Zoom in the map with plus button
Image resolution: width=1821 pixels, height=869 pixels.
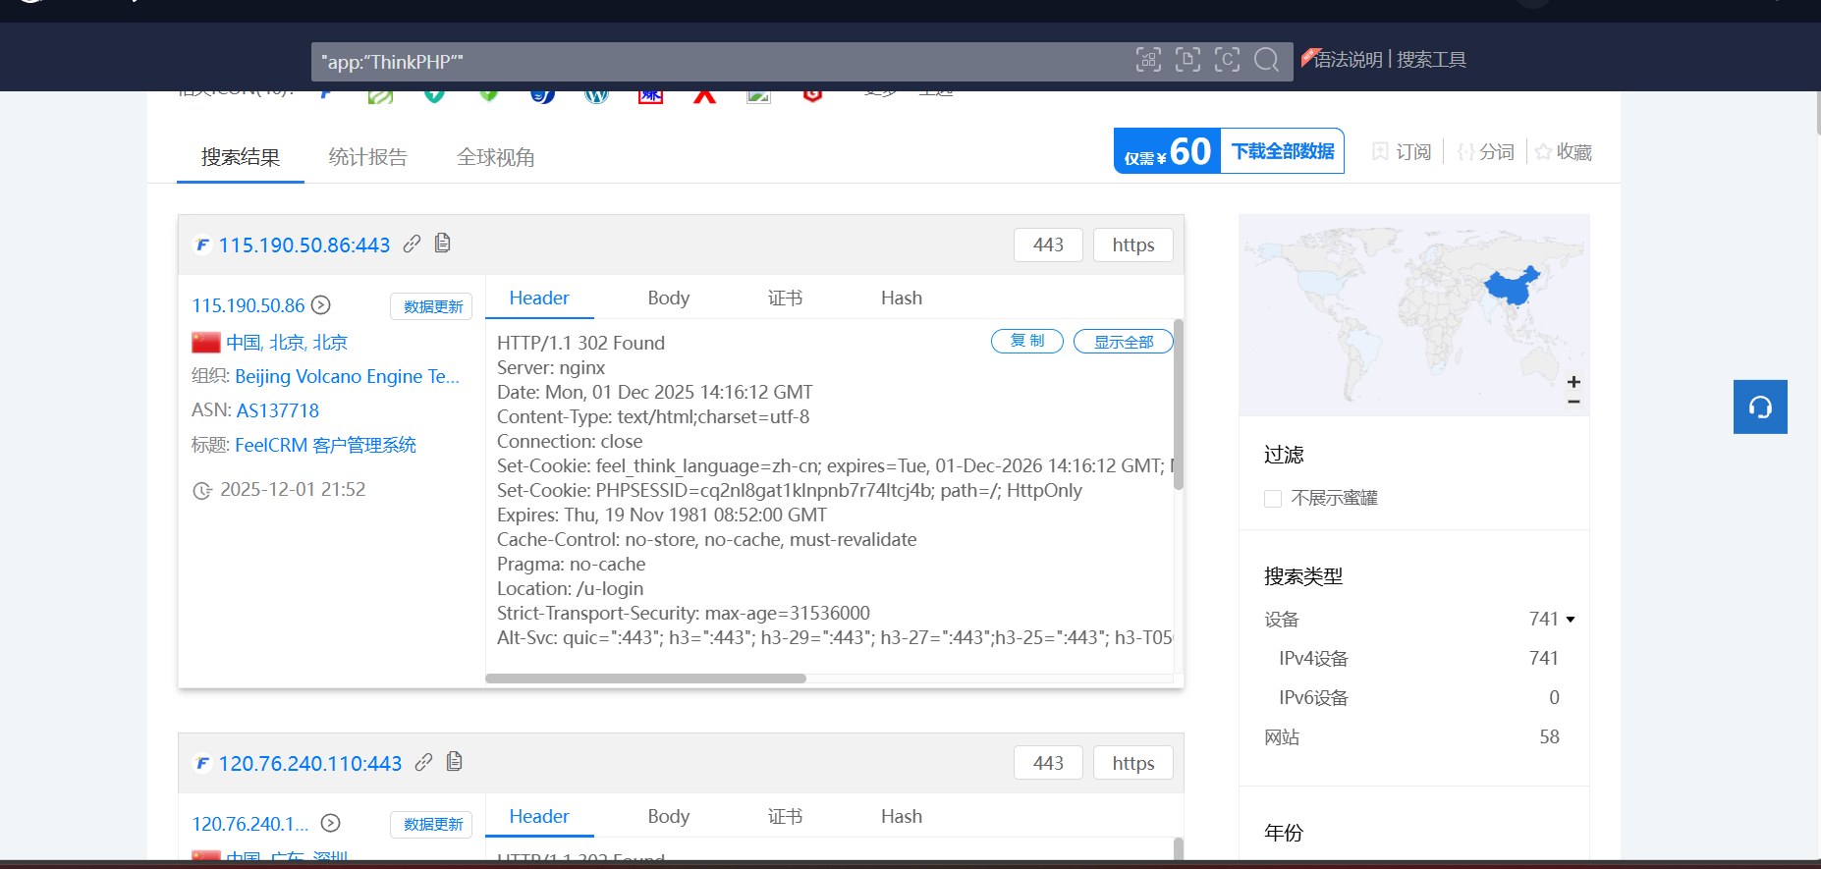(x=1573, y=382)
